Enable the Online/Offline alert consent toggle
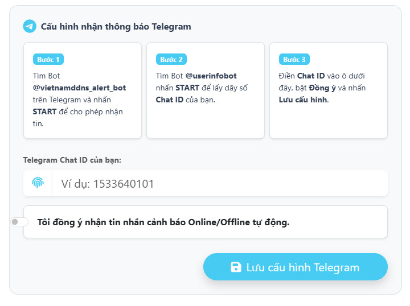Image resolution: width=410 pixels, height=306 pixels. click(x=19, y=222)
